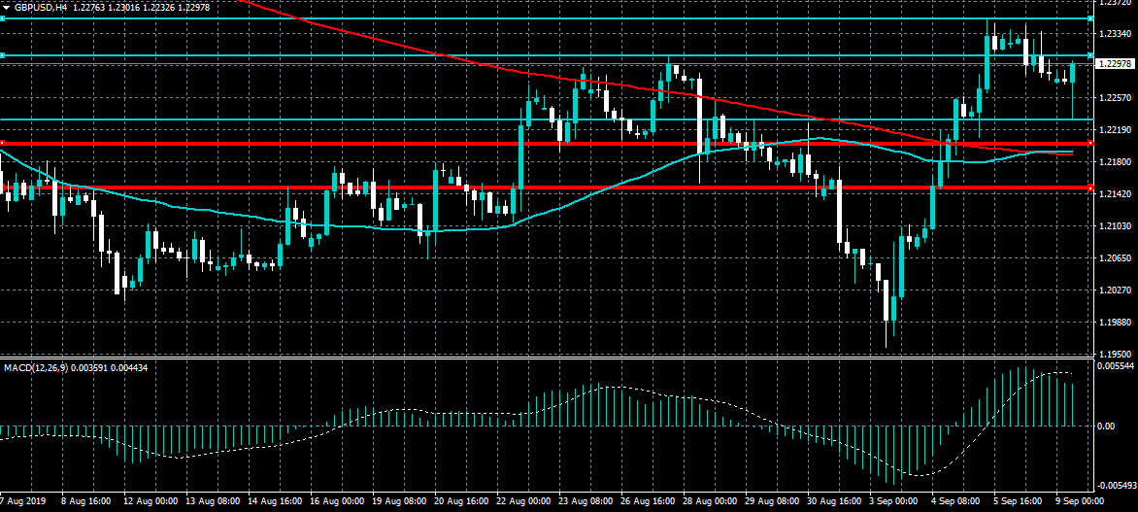Click the GBPUSD,H4 chart title text
Screen dimensions: 1138x512
pos(40,6)
